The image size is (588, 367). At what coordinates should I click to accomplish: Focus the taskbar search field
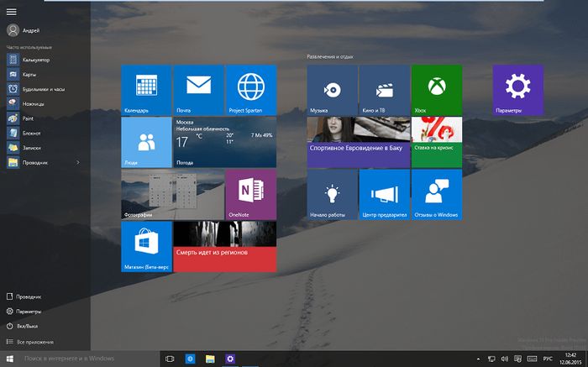[x=89, y=359]
